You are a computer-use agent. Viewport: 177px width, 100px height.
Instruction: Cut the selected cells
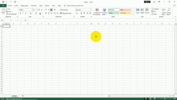click(x=8, y=9)
